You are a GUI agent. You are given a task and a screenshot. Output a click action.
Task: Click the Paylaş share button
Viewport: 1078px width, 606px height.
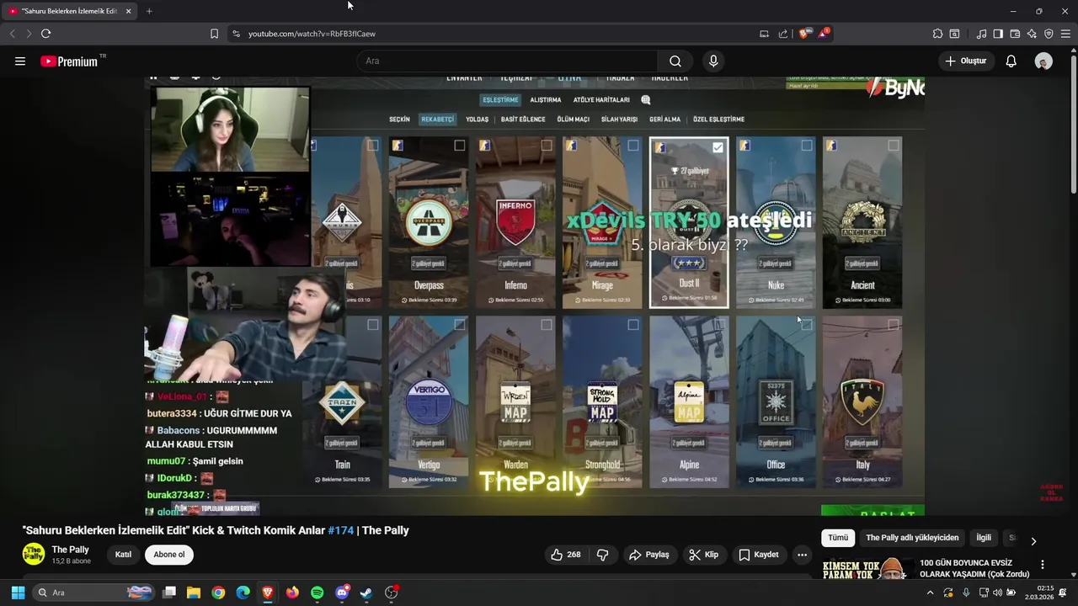pyautogui.click(x=648, y=555)
